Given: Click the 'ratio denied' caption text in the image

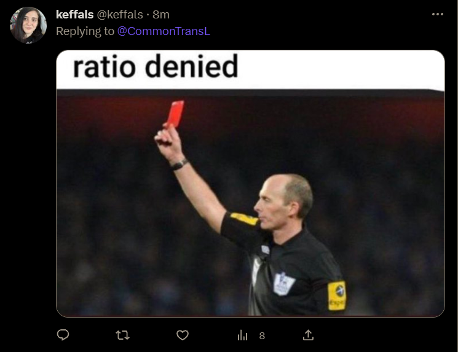Looking at the screenshot, I should click(156, 66).
